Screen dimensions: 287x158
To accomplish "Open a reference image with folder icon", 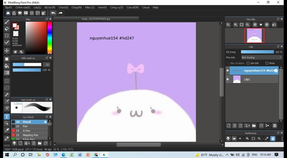I will pos(234,139).
